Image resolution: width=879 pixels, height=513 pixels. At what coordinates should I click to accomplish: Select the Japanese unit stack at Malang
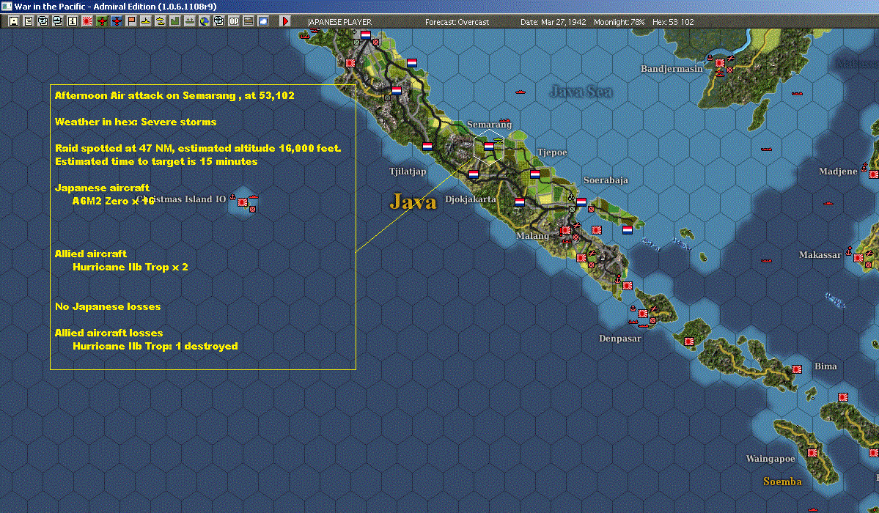pyautogui.click(x=566, y=230)
